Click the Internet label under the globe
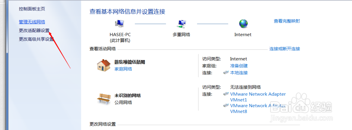 (x=243, y=35)
